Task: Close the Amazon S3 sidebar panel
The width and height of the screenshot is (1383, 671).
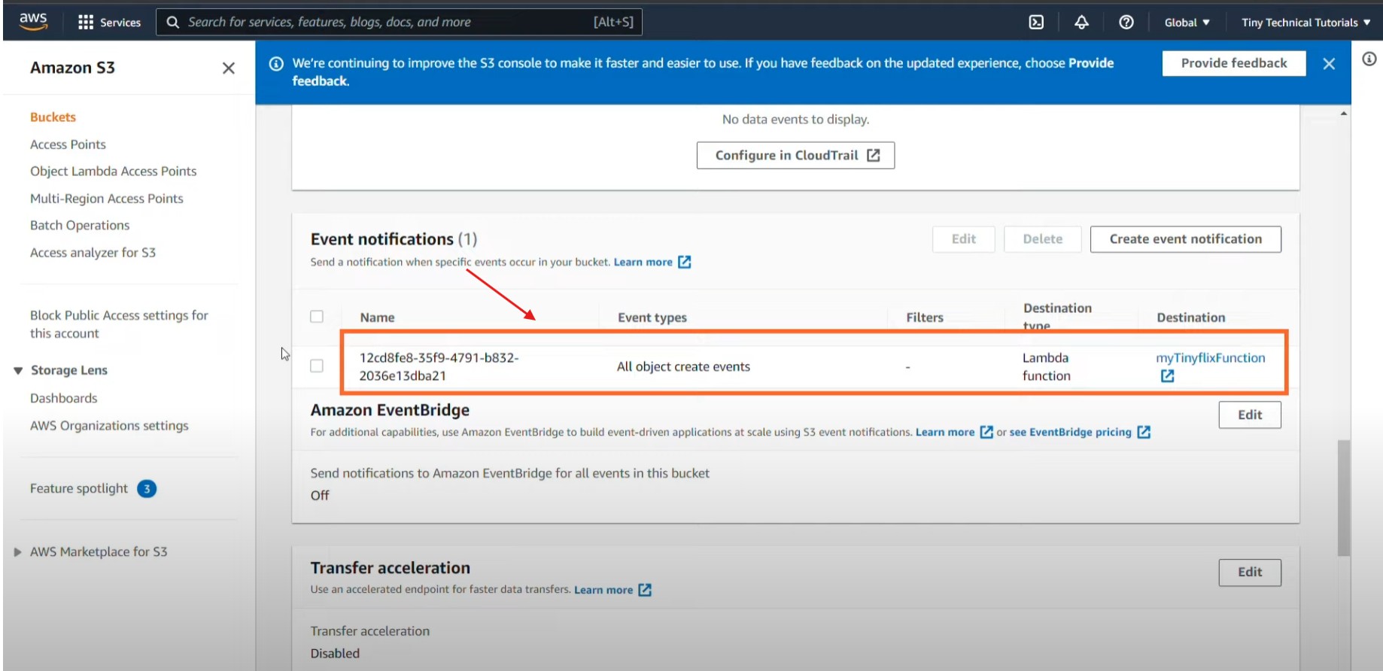Action: pos(229,68)
